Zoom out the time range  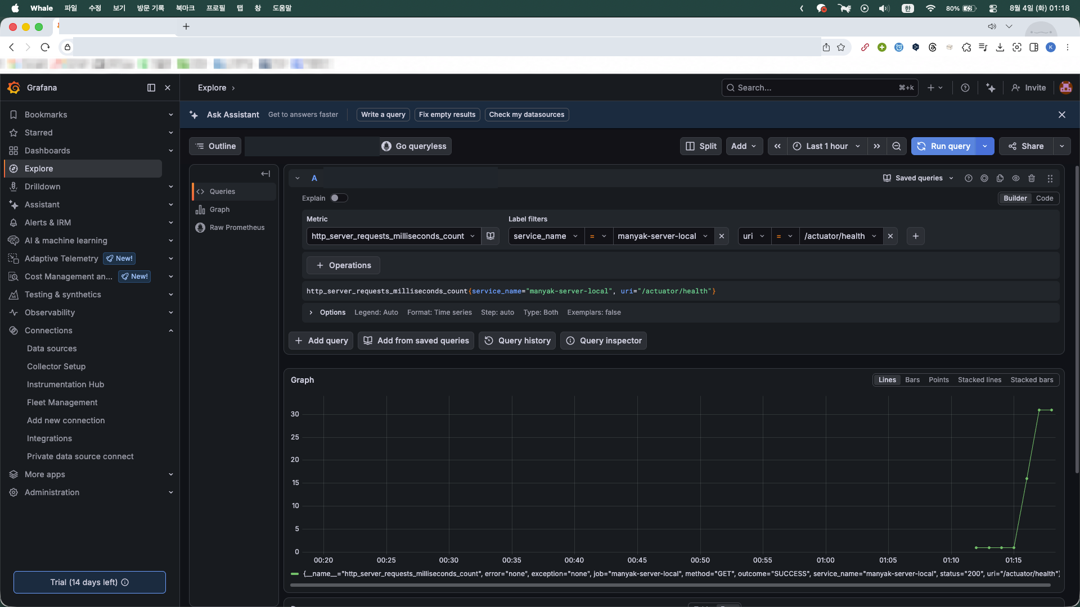coord(897,146)
